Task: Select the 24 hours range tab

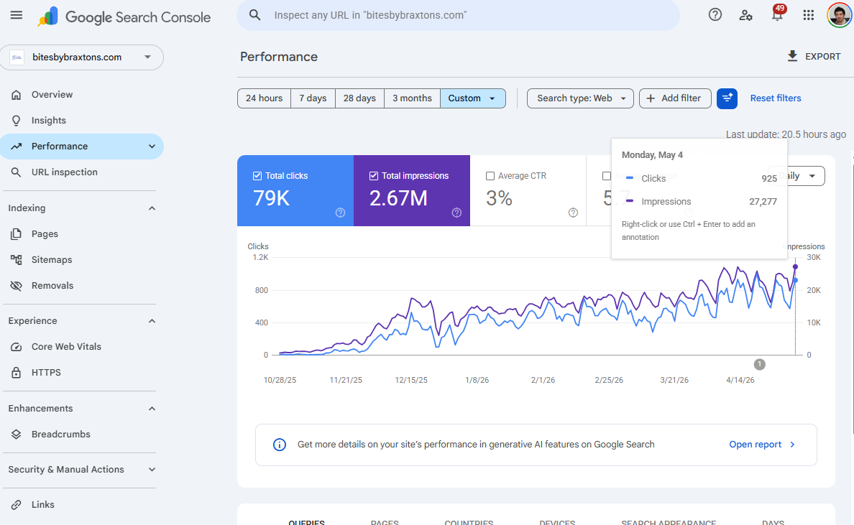Action: [x=264, y=98]
